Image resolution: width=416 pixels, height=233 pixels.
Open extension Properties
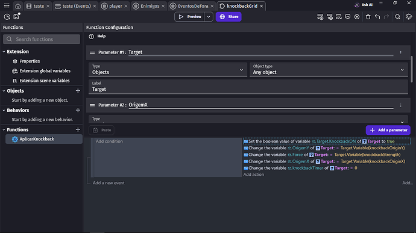point(30,61)
